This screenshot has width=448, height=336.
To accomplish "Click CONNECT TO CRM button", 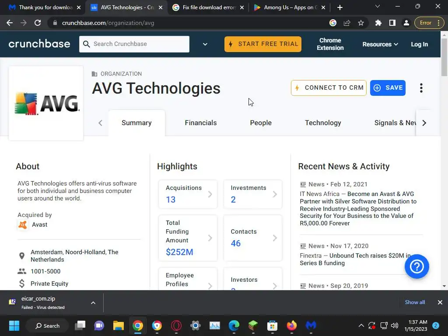I will click(x=329, y=87).
